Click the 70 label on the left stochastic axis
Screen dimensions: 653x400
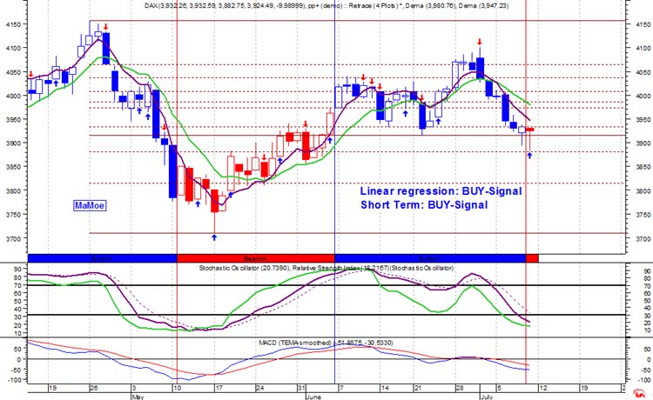coord(17,286)
